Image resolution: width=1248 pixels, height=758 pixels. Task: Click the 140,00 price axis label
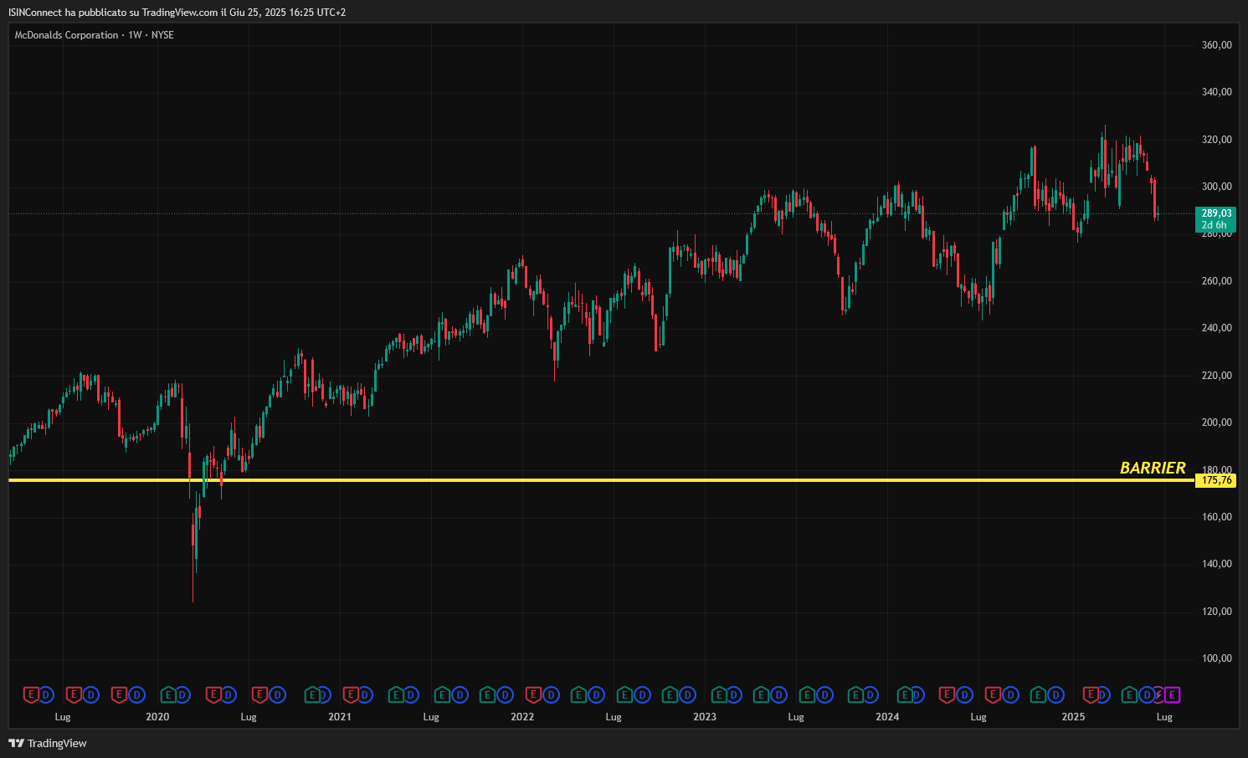click(1216, 564)
